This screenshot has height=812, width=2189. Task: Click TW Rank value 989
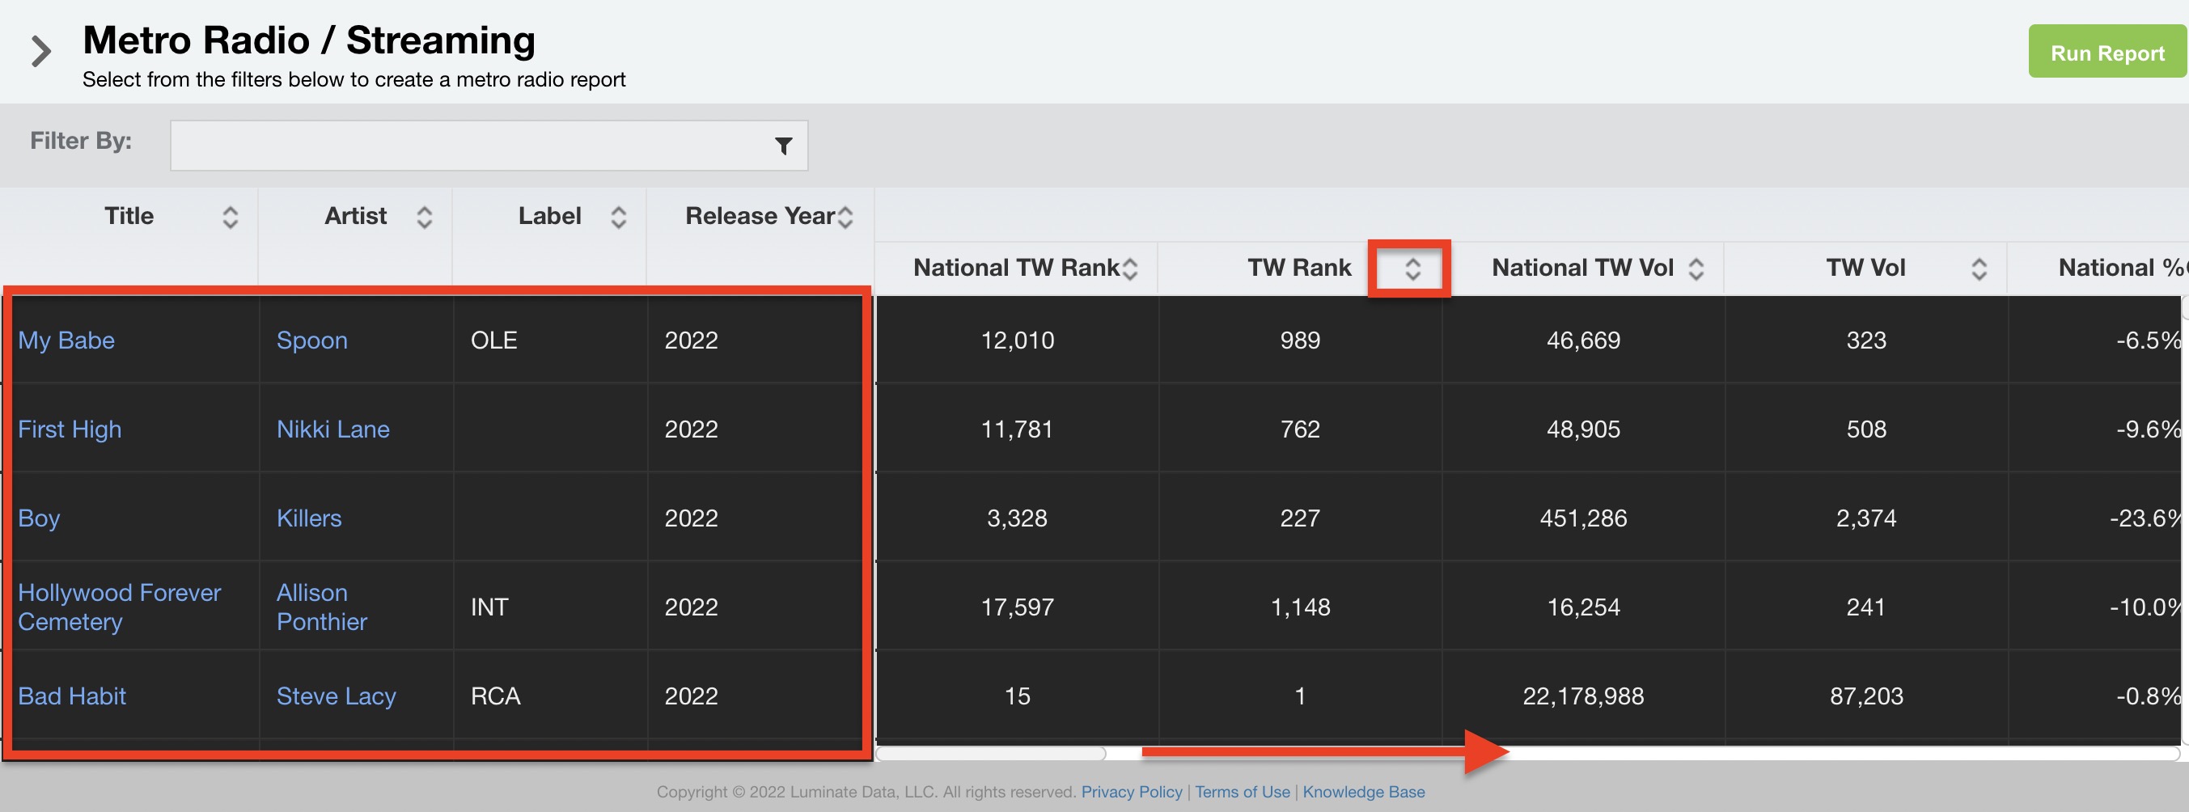pos(1300,340)
